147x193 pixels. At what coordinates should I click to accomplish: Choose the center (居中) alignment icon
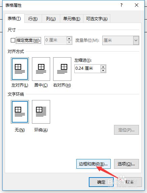click(x=41, y=69)
